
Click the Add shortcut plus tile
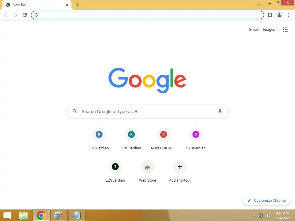[x=180, y=167]
